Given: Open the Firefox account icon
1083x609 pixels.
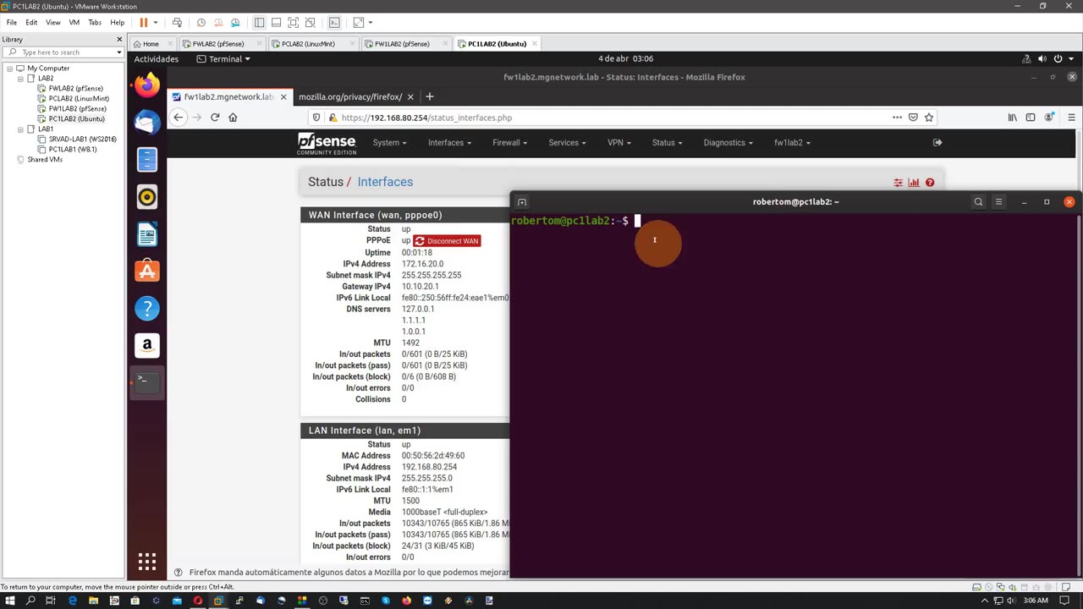Looking at the screenshot, I should [x=1050, y=118].
